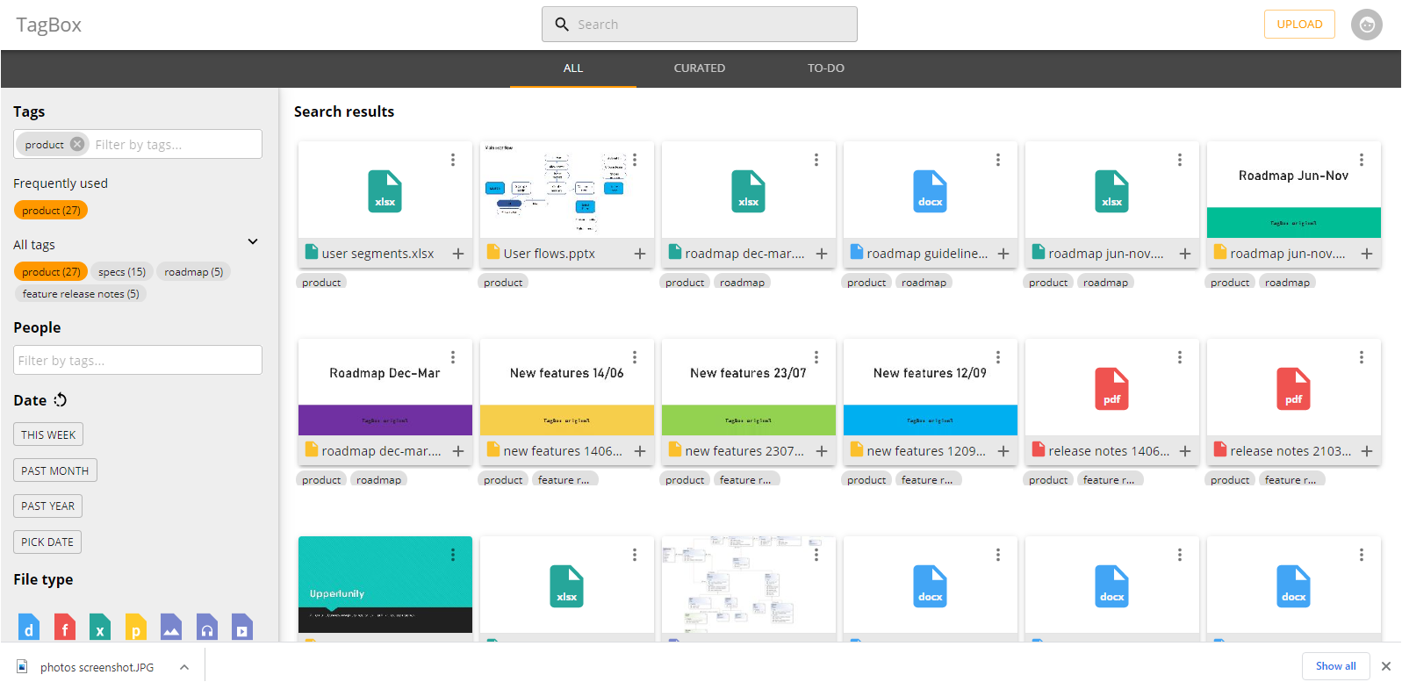Toggle the specs (15) tag filter
Screen dimensions: 1402x682
tap(122, 272)
